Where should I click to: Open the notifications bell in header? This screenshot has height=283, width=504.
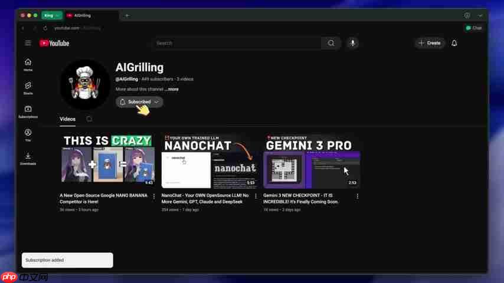454,43
